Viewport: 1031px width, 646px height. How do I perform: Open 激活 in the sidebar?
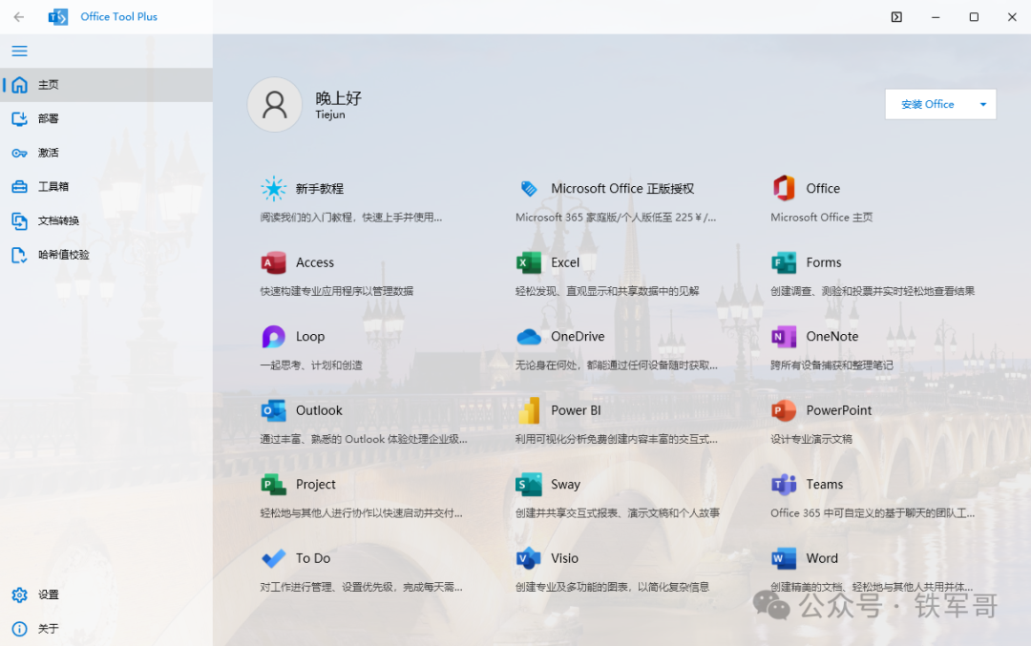pos(107,153)
